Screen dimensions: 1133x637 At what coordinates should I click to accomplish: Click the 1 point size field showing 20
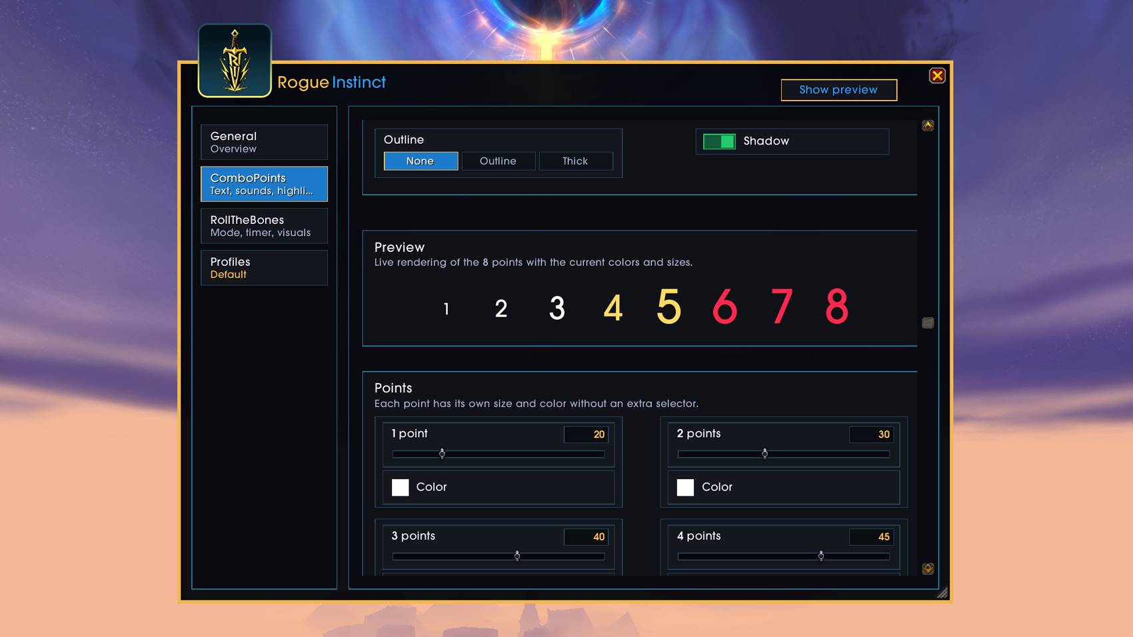[586, 434]
